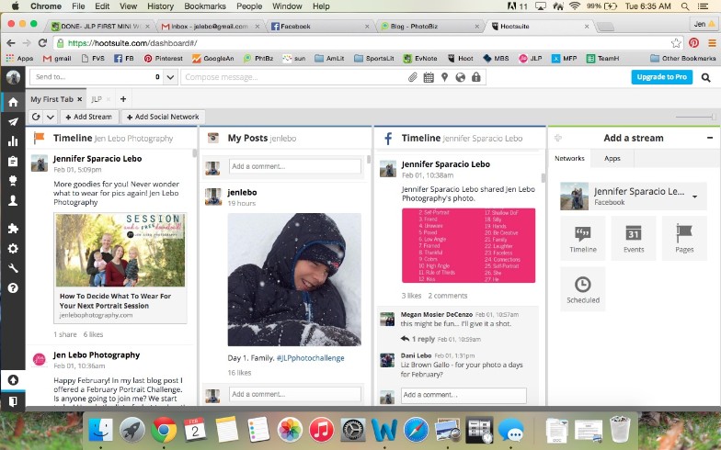This screenshot has height=450, width=721.
Task: Collapse the Add a stream panel
Action: click(710, 138)
